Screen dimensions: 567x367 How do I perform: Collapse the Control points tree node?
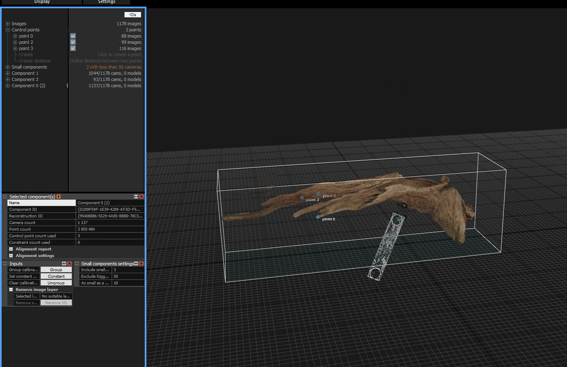pos(7,29)
